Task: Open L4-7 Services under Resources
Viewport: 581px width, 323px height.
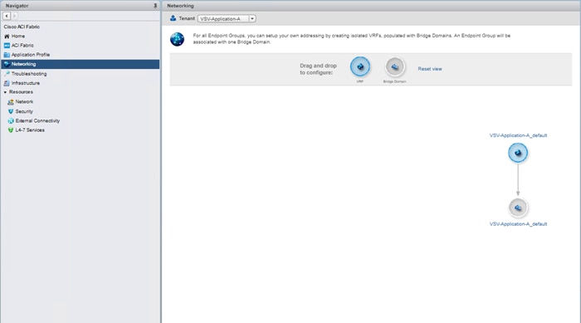Action: click(x=30, y=130)
